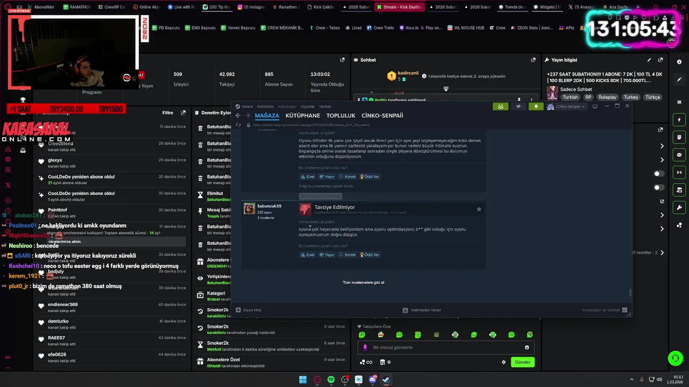
Task: Click the Steam review page scrollbar
Action: [630, 292]
